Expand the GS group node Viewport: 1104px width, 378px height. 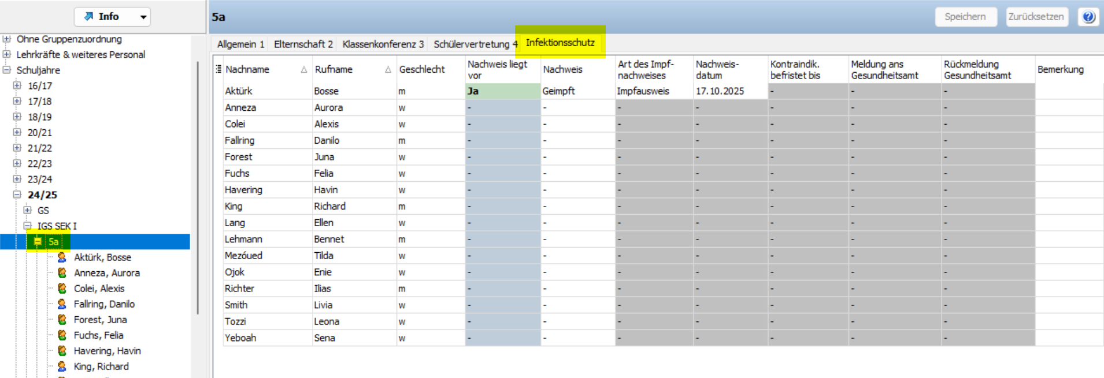coord(27,211)
